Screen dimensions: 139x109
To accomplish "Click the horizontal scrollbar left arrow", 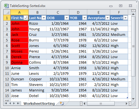I will pos(84,103).
